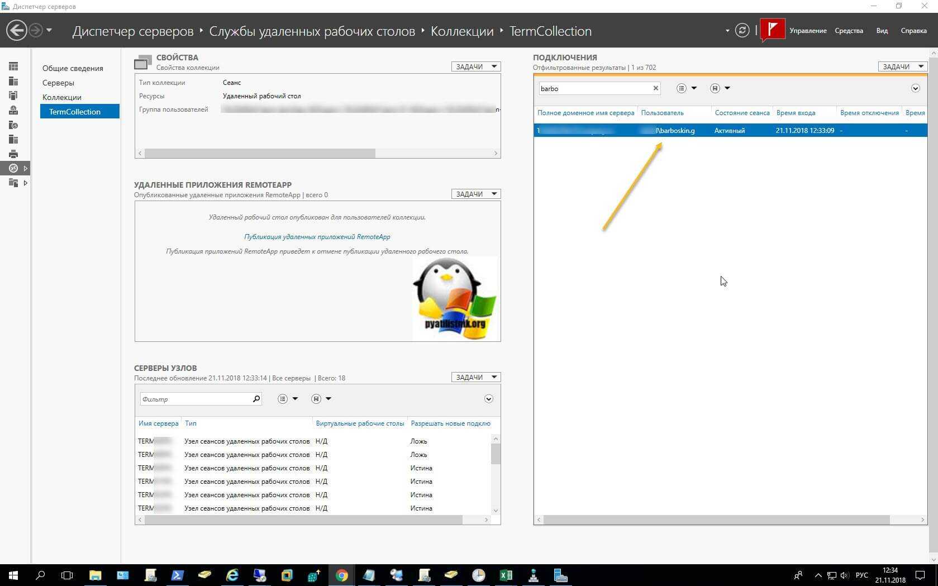This screenshot has height=586, width=938.
Task: Click the refresh icon in header
Action: (x=742, y=31)
